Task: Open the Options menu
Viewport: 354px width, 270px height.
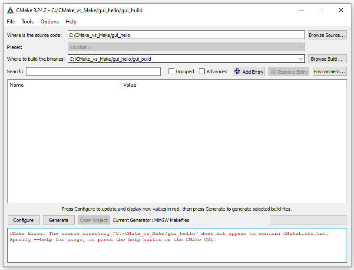Action: pos(50,22)
